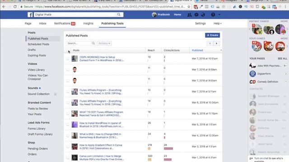Click Home link in top bar
The width and height of the screenshot is (289, 162).
click(x=177, y=14)
